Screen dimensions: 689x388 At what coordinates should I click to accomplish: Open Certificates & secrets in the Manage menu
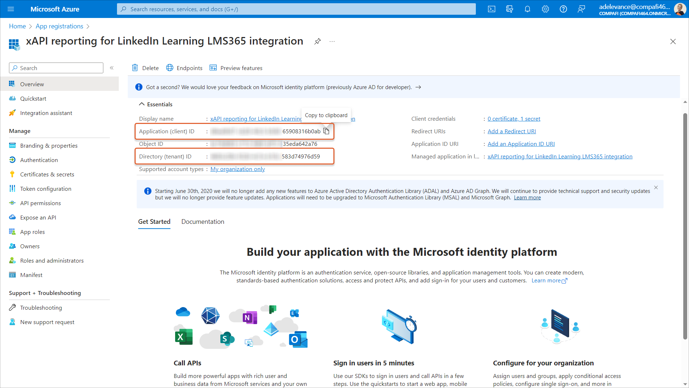[x=47, y=174]
